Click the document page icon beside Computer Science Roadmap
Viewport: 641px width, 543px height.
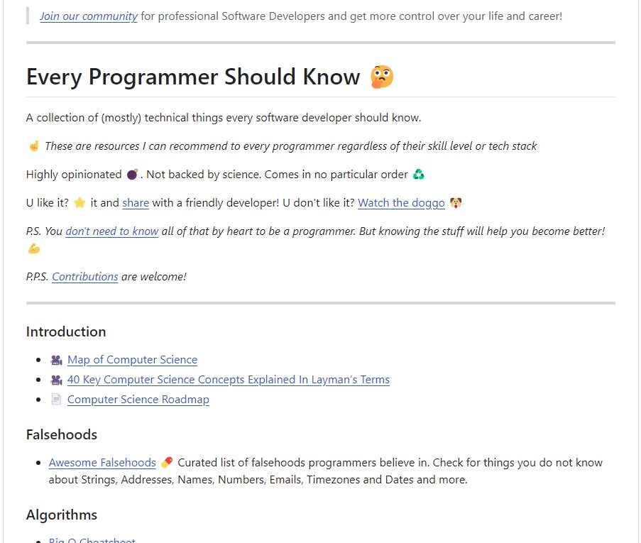click(x=56, y=400)
